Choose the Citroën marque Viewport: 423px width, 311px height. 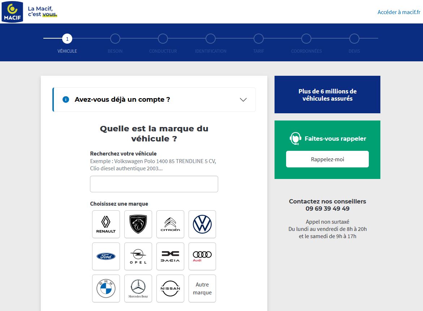(170, 224)
